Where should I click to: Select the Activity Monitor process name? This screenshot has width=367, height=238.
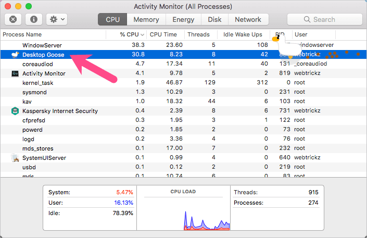click(x=44, y=73)
